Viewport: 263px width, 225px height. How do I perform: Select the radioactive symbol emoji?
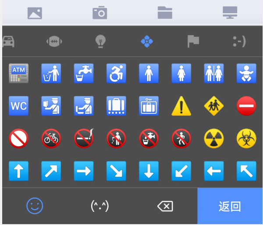tap(213, 139)
